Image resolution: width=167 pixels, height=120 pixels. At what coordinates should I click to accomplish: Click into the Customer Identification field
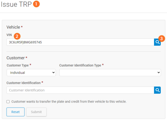(x=80, y=90)
